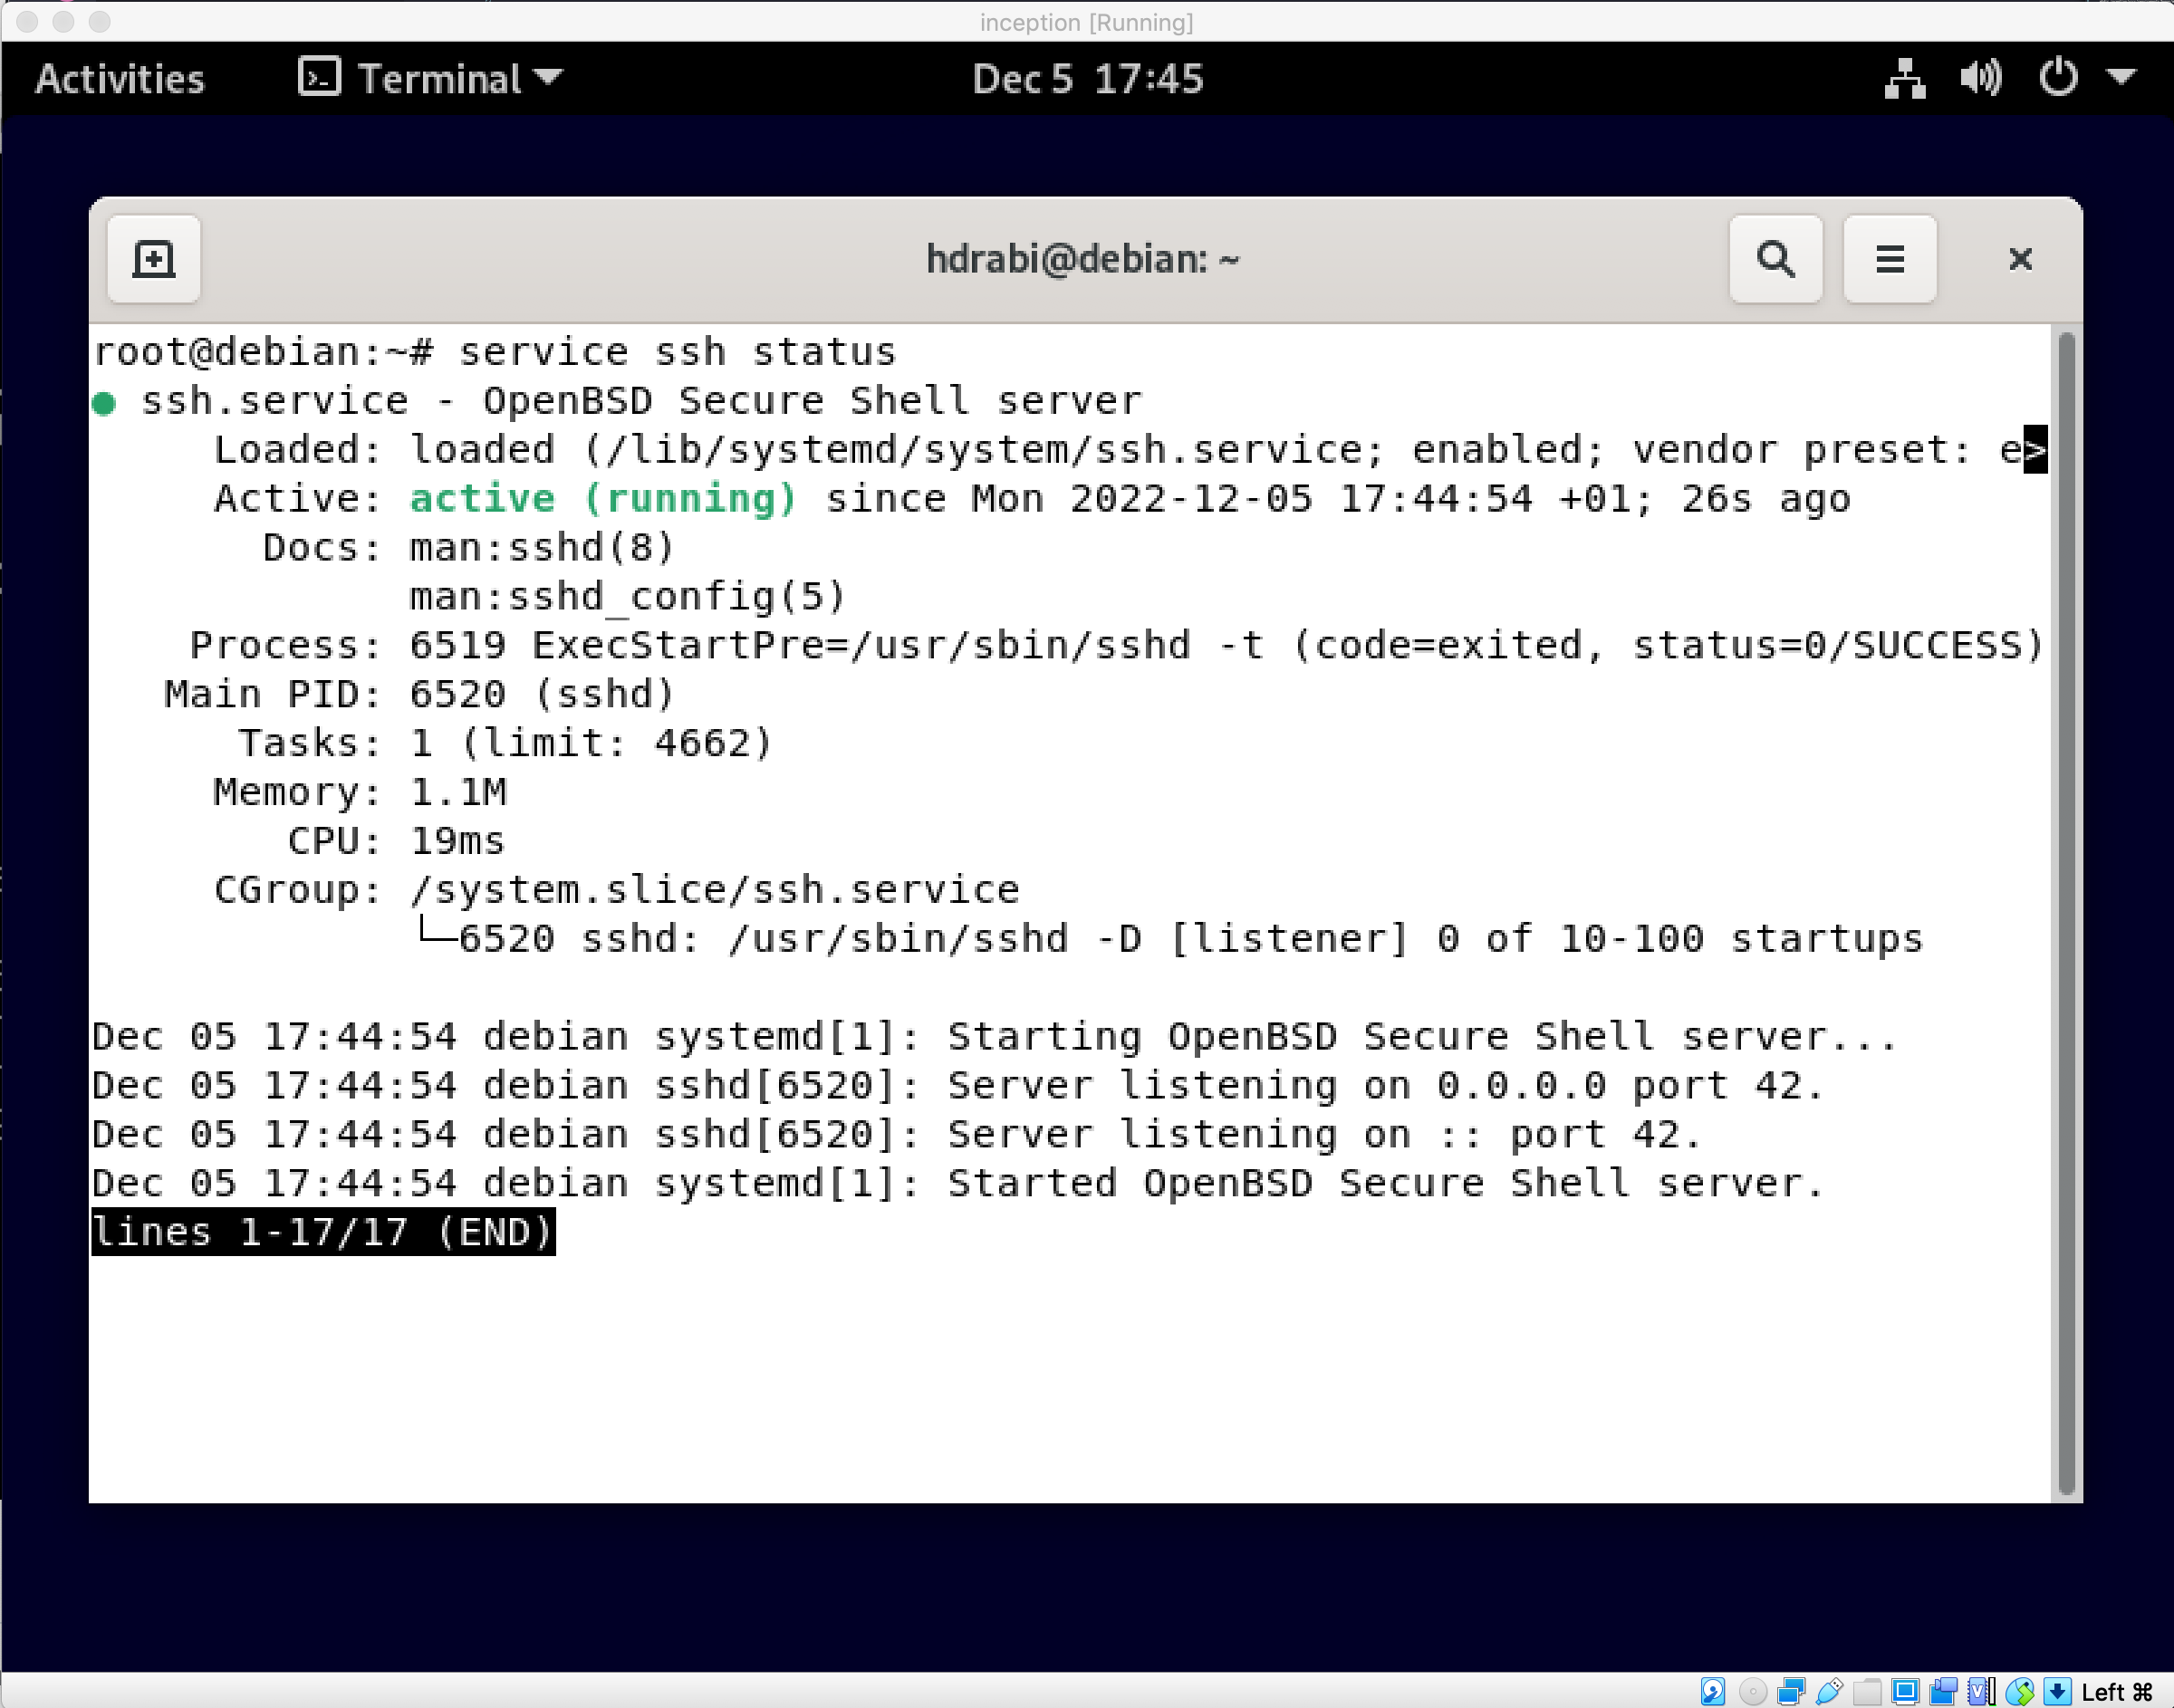This screenshot has height=1708, width=2174.
Task: Click the terminal search magnifier icon
Action: (1775, 259)
